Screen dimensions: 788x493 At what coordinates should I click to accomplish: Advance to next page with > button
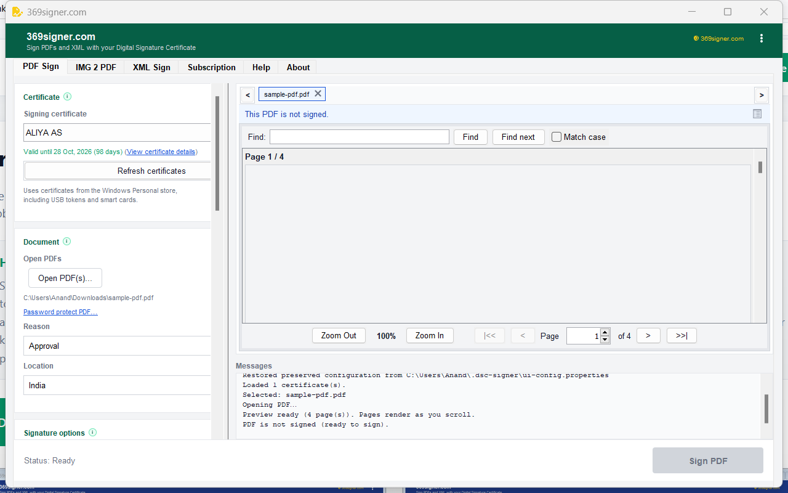pyautogui.click(x=648, y=335)
